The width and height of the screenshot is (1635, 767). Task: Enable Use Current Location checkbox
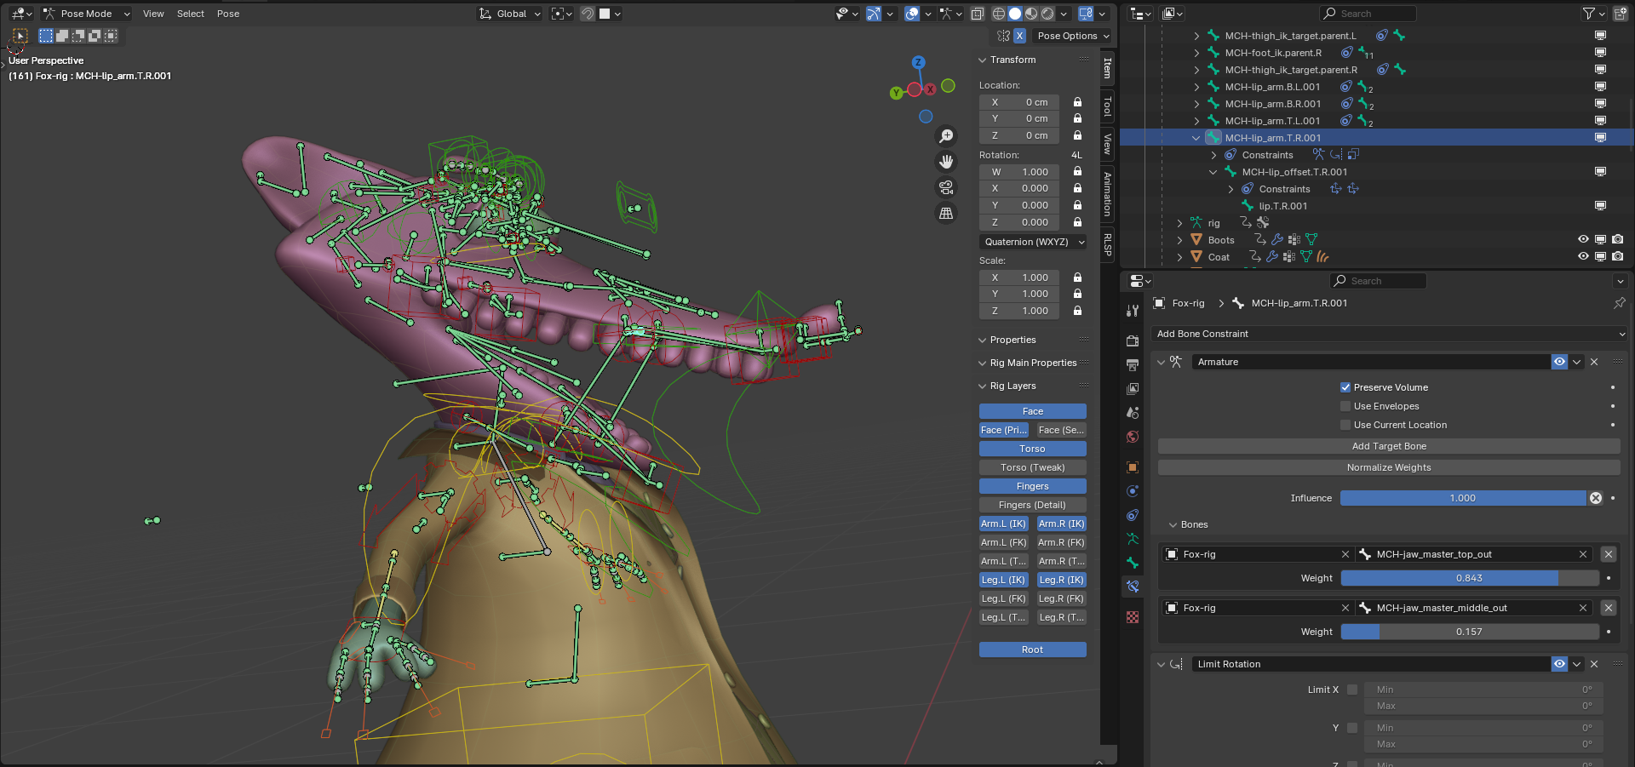click(x=1345, y=425)
